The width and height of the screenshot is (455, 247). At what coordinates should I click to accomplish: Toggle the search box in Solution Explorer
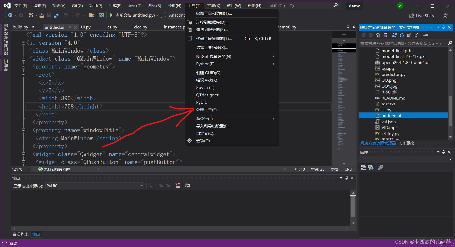click(x=450, y=43)
